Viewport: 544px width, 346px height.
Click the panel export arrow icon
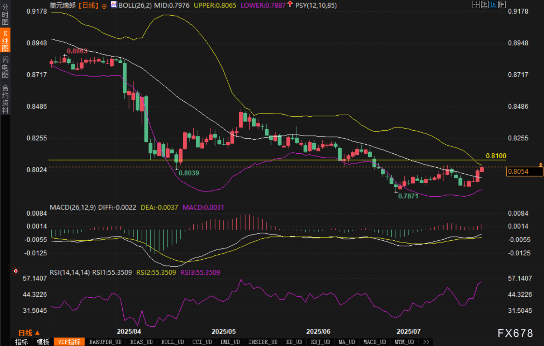point(502,5)
